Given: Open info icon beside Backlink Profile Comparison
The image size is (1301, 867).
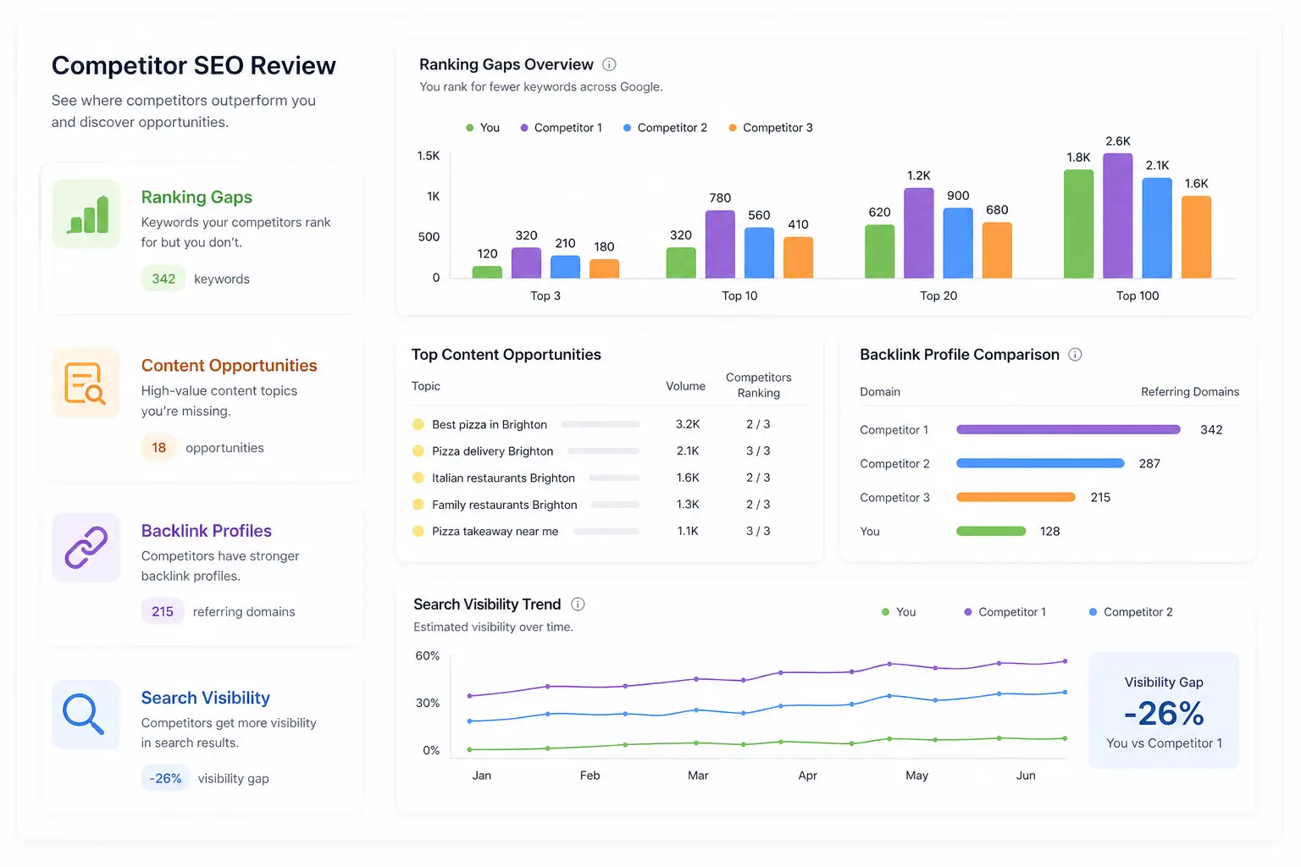Looking at the screenshot, I should (1075, 355).
